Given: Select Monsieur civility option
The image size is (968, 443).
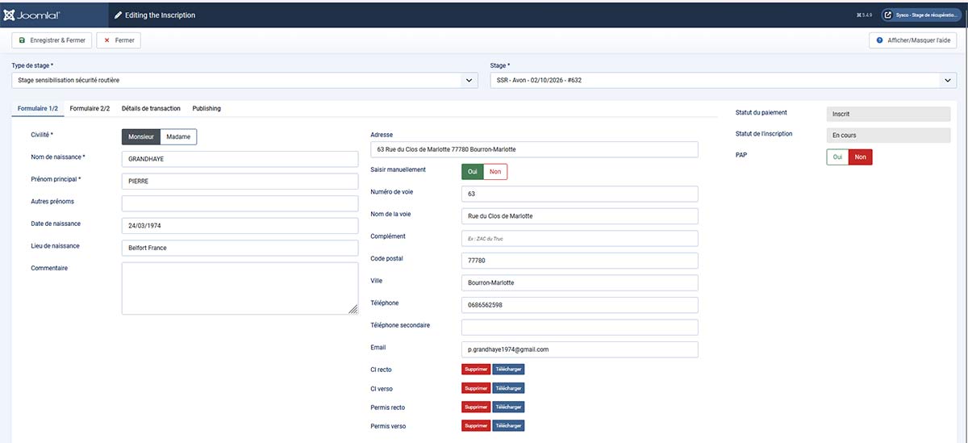Looking at the screenshot, I should [141, 137].
